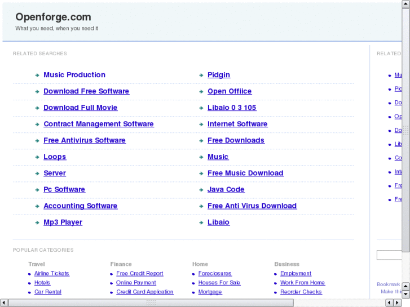
Task: Open the Download Full Movie link
Action: tap(81, 108)
